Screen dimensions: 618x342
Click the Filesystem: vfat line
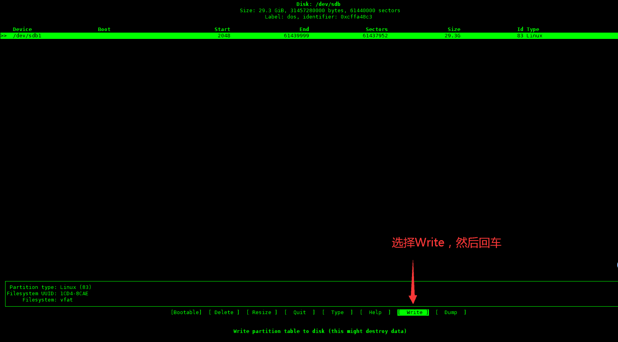pyautogui.click(x=48, y=300)
